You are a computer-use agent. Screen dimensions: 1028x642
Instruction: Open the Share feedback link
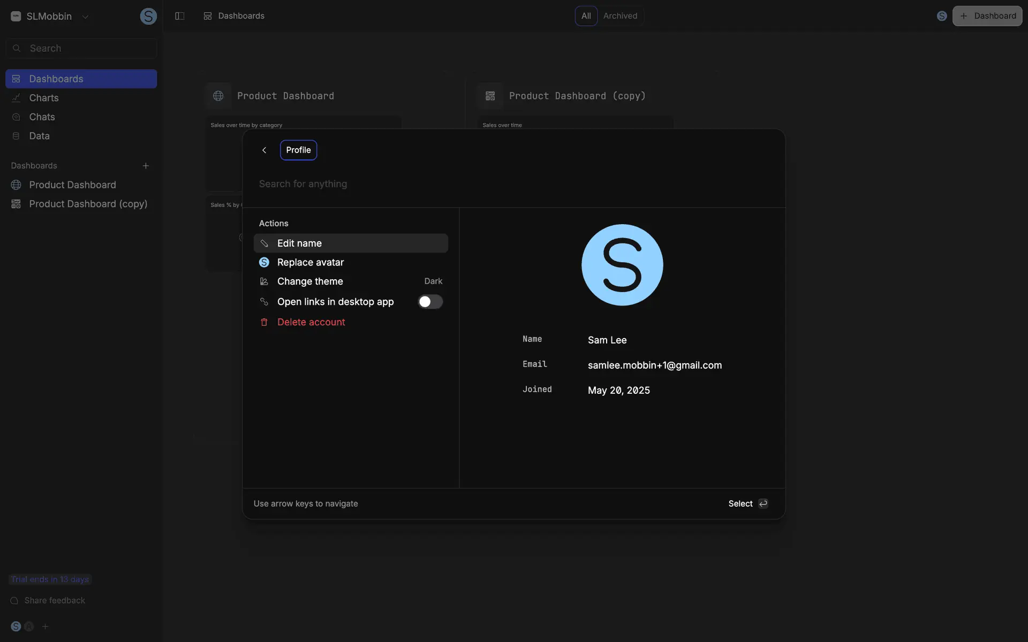55,600
